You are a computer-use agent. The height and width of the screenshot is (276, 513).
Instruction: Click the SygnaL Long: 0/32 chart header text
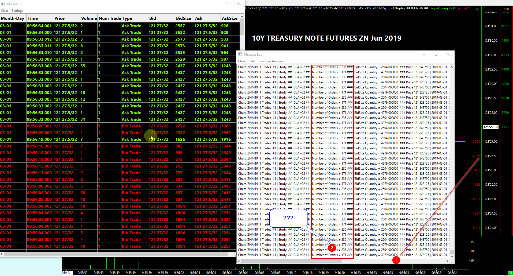tap(443, 8)
